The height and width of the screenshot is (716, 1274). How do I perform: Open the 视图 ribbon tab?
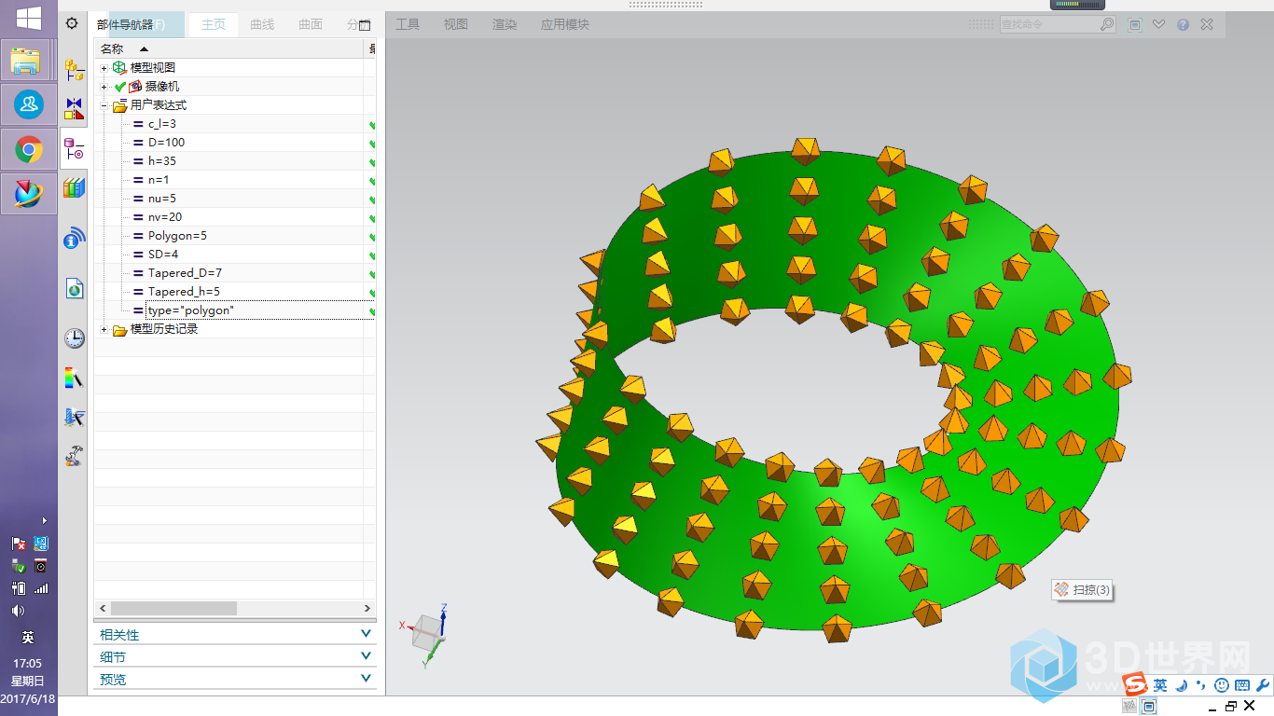click(456, 24)
